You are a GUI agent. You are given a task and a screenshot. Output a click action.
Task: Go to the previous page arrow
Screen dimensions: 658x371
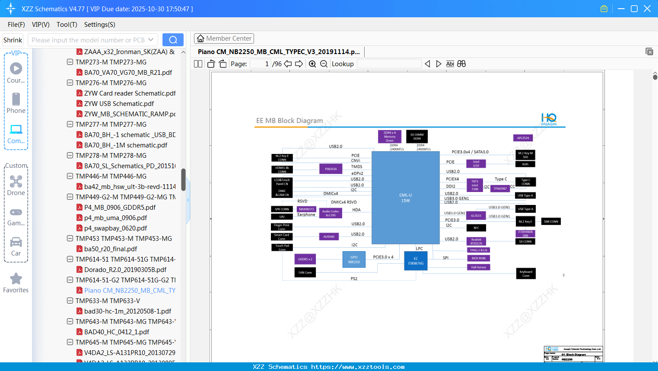click(288, 64)
